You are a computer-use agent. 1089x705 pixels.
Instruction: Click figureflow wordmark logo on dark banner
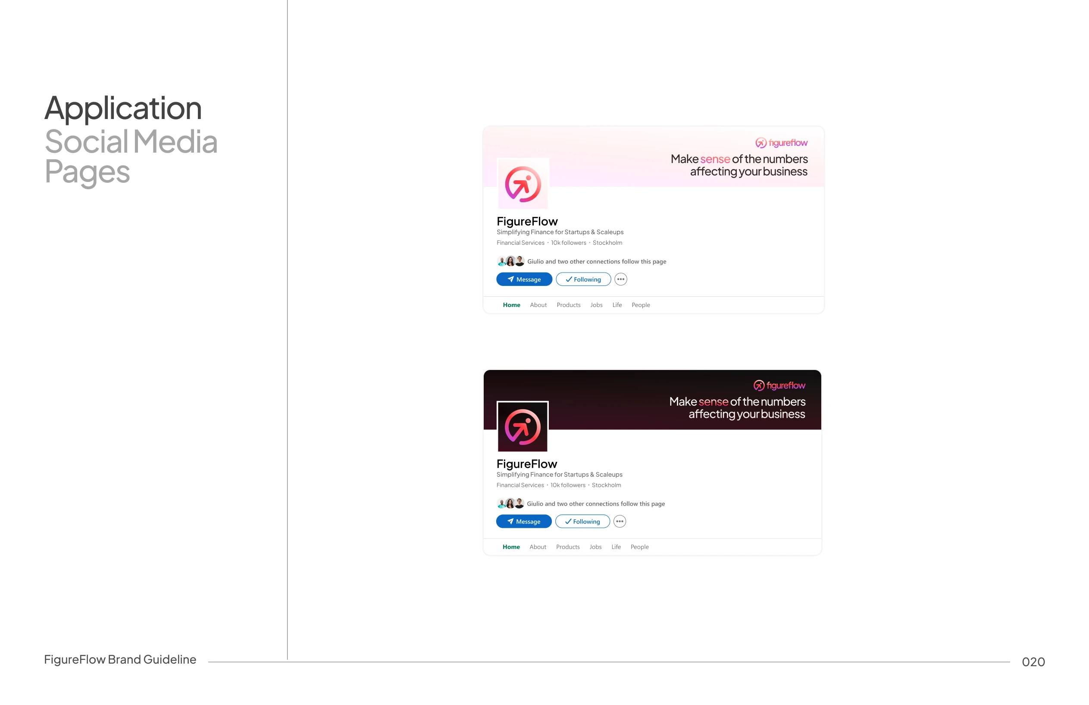779,385
